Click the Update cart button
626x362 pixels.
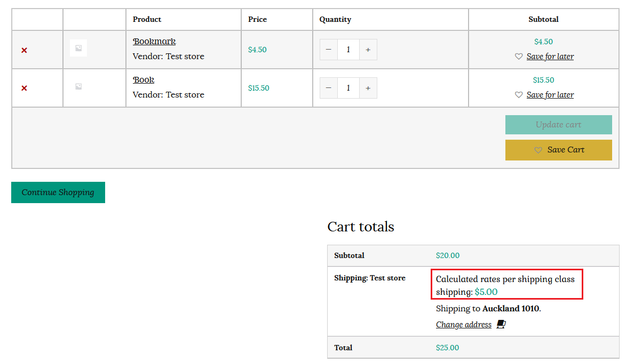coord(559,125)
